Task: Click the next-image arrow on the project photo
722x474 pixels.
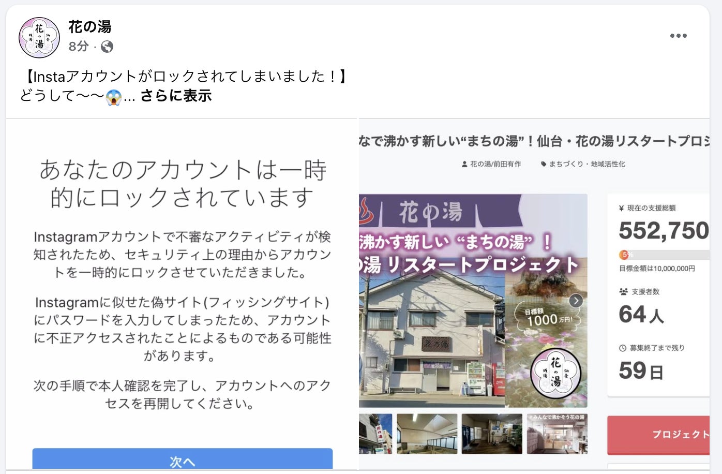Action: 576,301
